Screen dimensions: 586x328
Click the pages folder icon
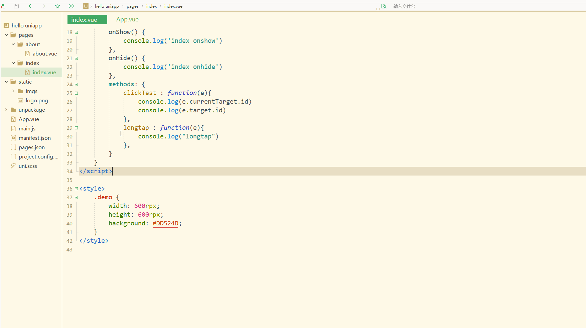pos(13,35)
